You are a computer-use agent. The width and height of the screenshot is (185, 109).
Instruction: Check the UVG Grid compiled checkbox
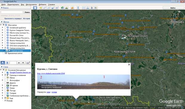[5, 45]
